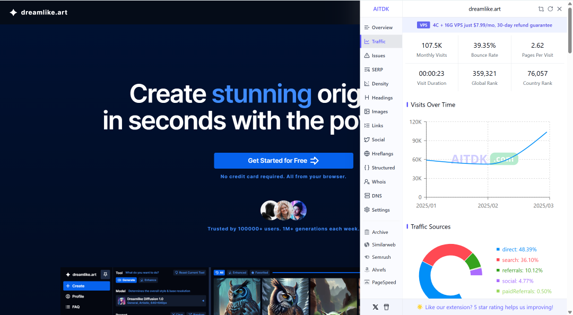Click the purple social segment of donut chart

coord(476,272)
